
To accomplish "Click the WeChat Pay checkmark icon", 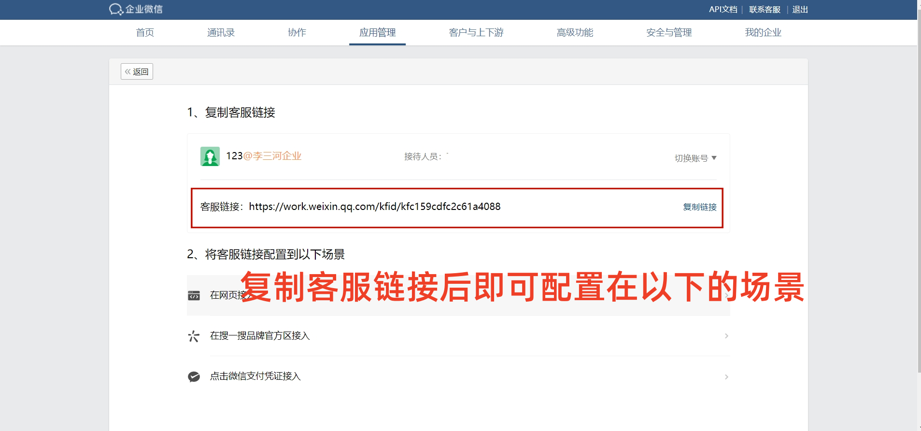I will [194, 376].
